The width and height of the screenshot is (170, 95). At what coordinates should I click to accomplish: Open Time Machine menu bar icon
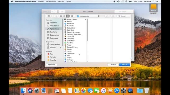[118, 2]
